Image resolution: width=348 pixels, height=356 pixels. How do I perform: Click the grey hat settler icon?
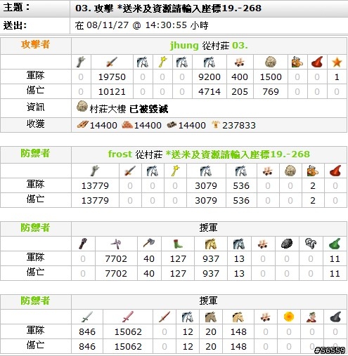coord(335,317)
